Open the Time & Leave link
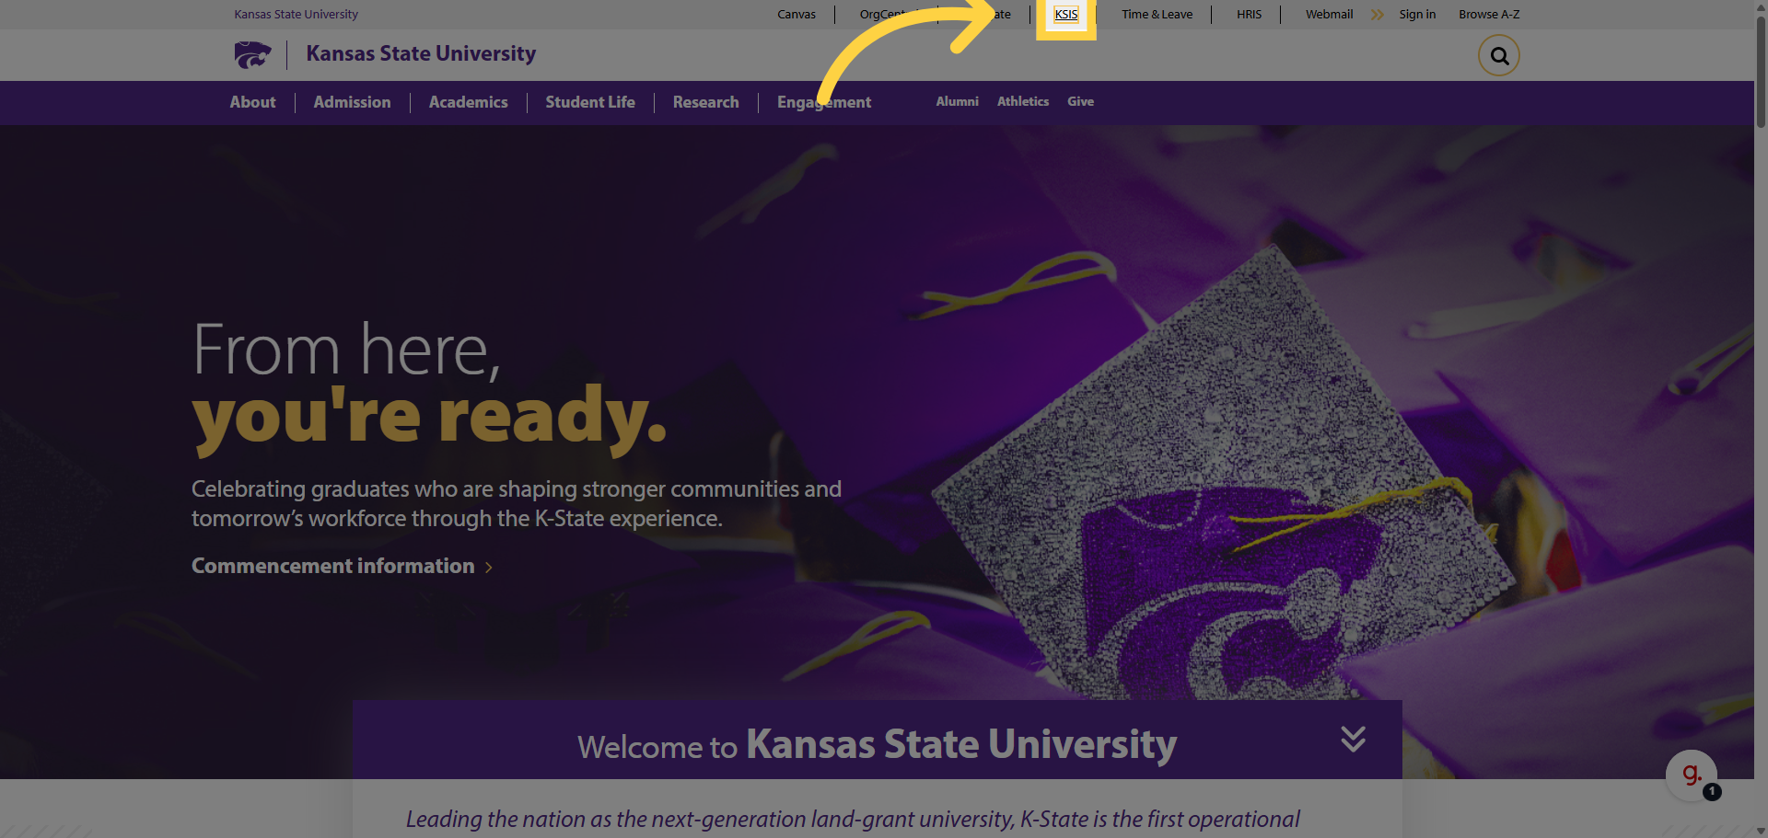This screenshot has height=838, width=1768. coord(1157,14)
